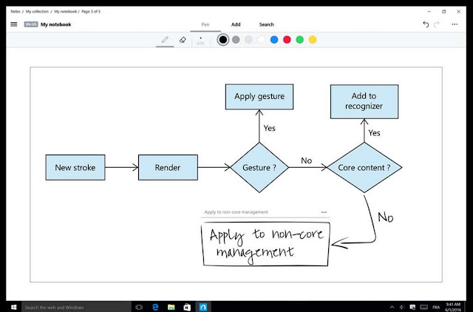Choose the blue ink color

point(274,40)
